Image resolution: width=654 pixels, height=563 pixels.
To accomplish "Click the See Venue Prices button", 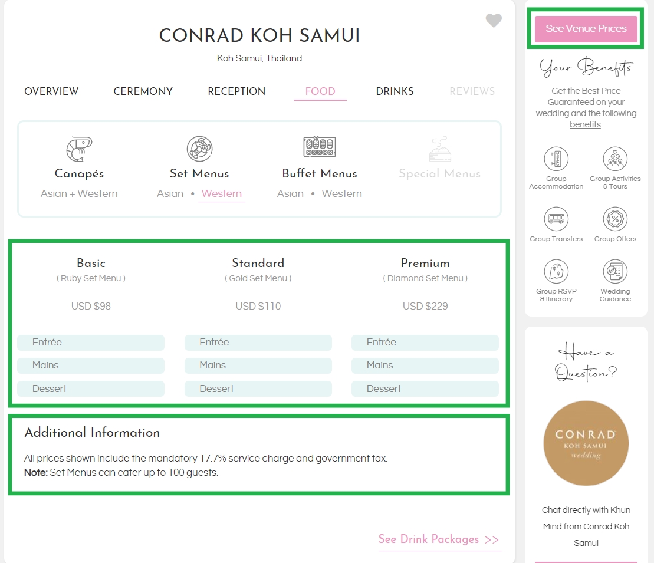I will [586, 28].
